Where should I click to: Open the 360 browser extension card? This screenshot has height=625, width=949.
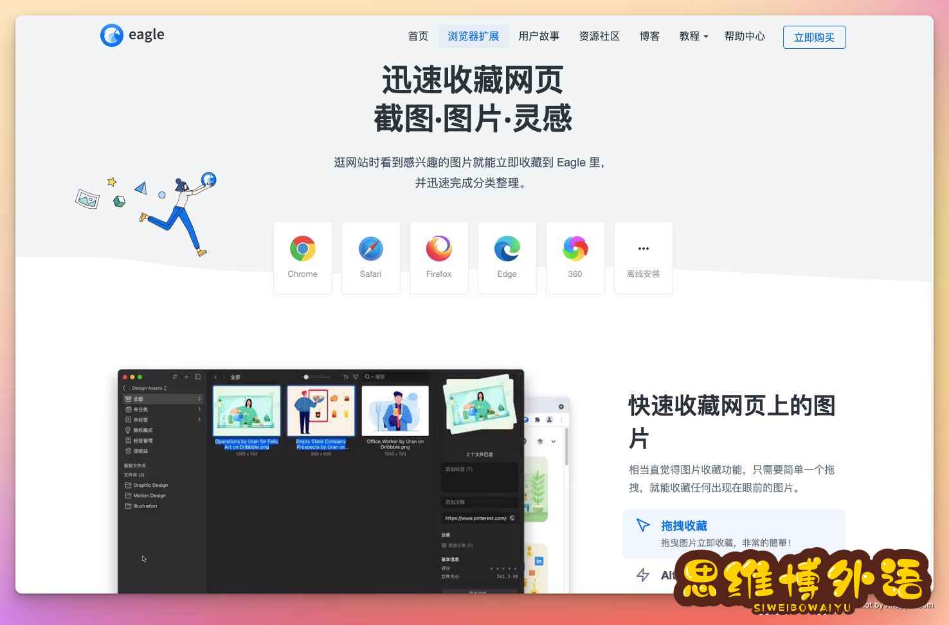pyautogui.click(x=575, y=258)
